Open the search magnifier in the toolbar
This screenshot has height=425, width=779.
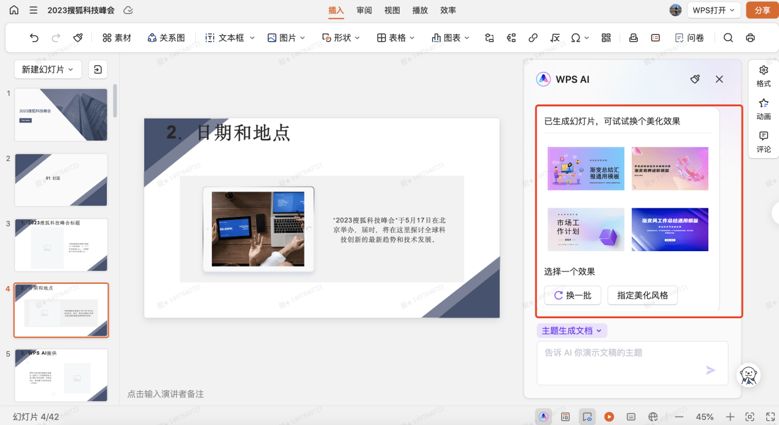click(x=727, y=37)
